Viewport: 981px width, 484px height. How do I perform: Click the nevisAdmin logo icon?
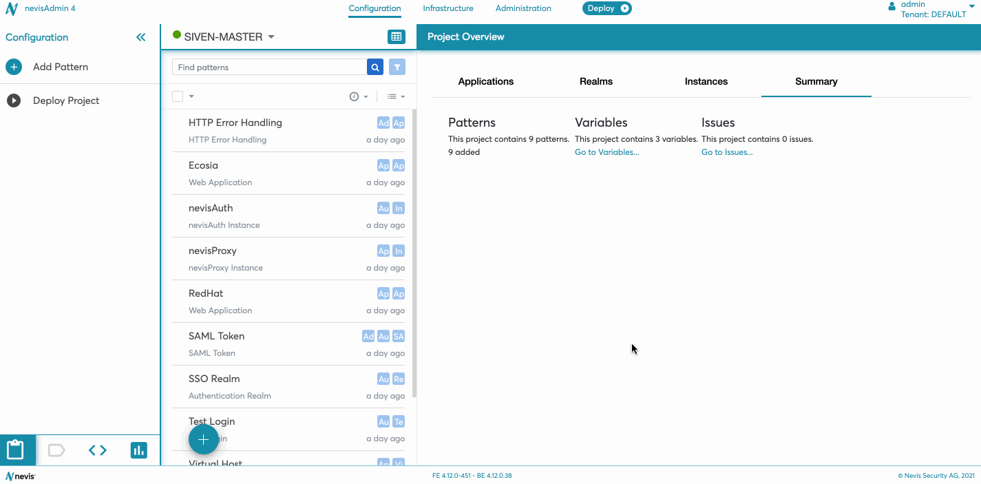(x=11, y=9)
